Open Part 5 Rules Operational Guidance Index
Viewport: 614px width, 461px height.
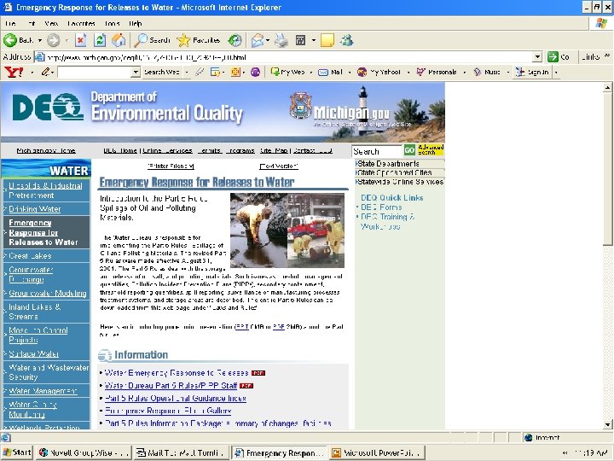[176, 399]
